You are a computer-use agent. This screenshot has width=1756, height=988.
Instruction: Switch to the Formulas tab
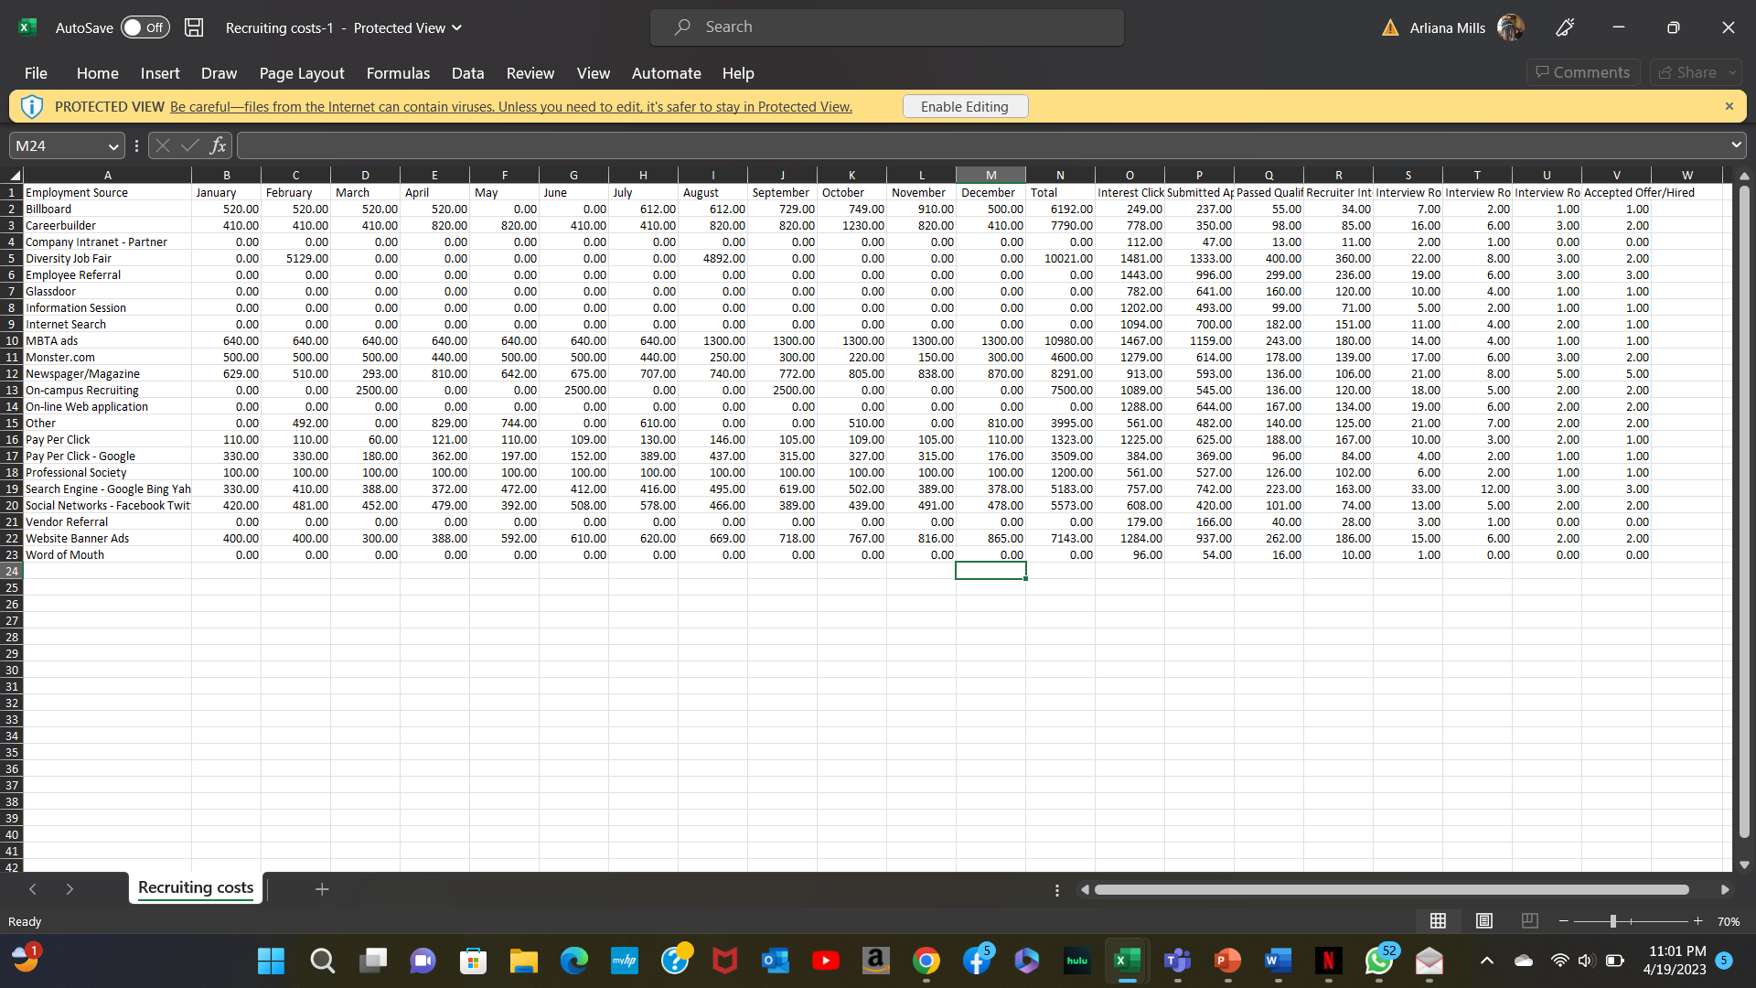[x=398, y=73]
